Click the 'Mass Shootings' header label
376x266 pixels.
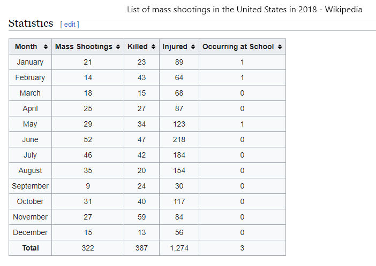point(84,47)
